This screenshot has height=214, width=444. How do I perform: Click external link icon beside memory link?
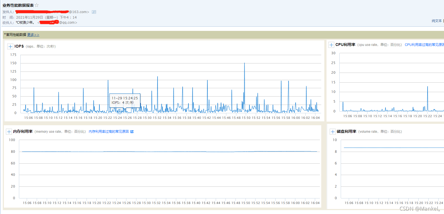(x=132, y=132)
